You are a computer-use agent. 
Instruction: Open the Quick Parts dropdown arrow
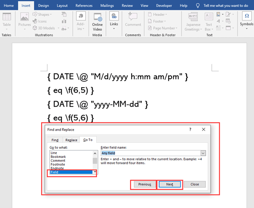point(222,14)
